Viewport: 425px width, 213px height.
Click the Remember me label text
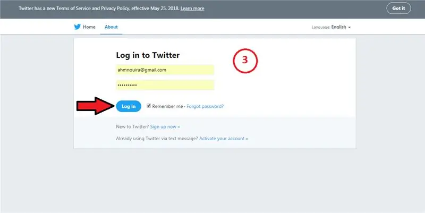pos(167,106)
